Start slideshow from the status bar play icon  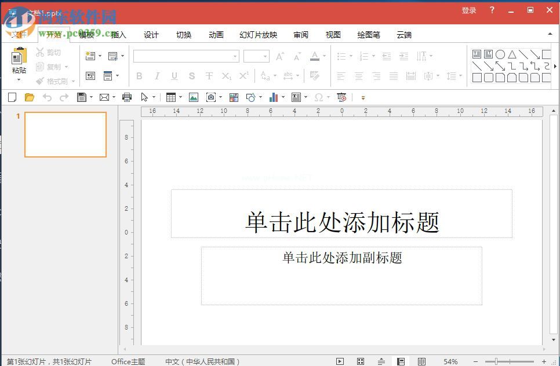(x=339, y=361)
